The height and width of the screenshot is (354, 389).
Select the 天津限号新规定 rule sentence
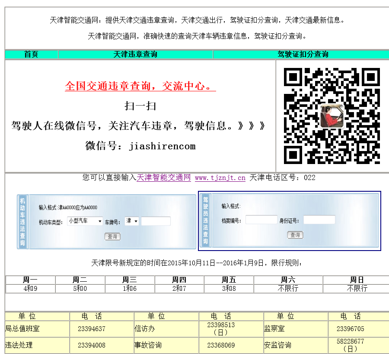point(197,263)
